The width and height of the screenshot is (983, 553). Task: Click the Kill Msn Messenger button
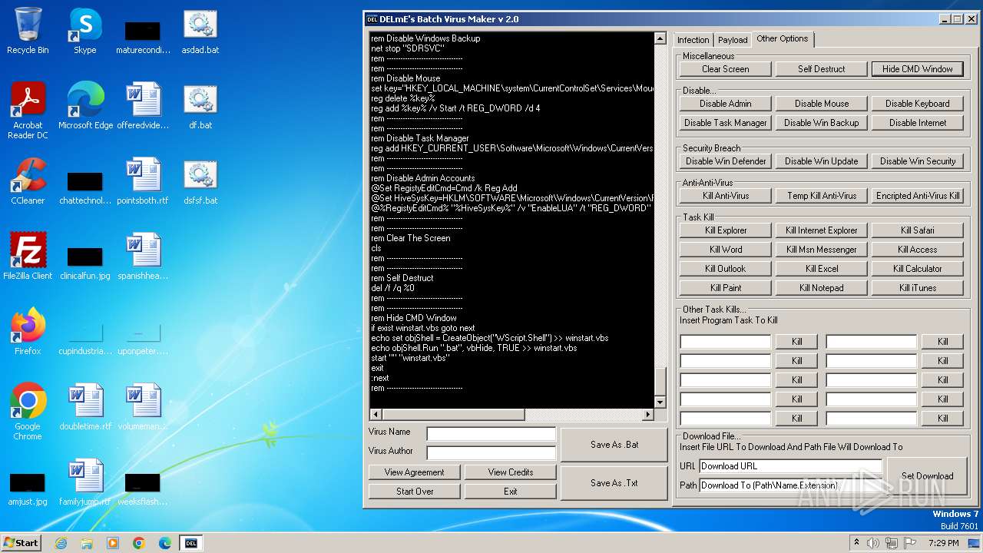(x=822, y=250)
